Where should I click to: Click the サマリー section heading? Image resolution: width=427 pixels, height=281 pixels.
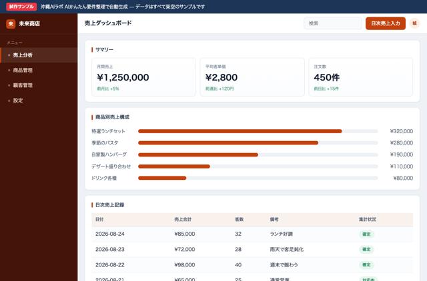tap(104, 50)
